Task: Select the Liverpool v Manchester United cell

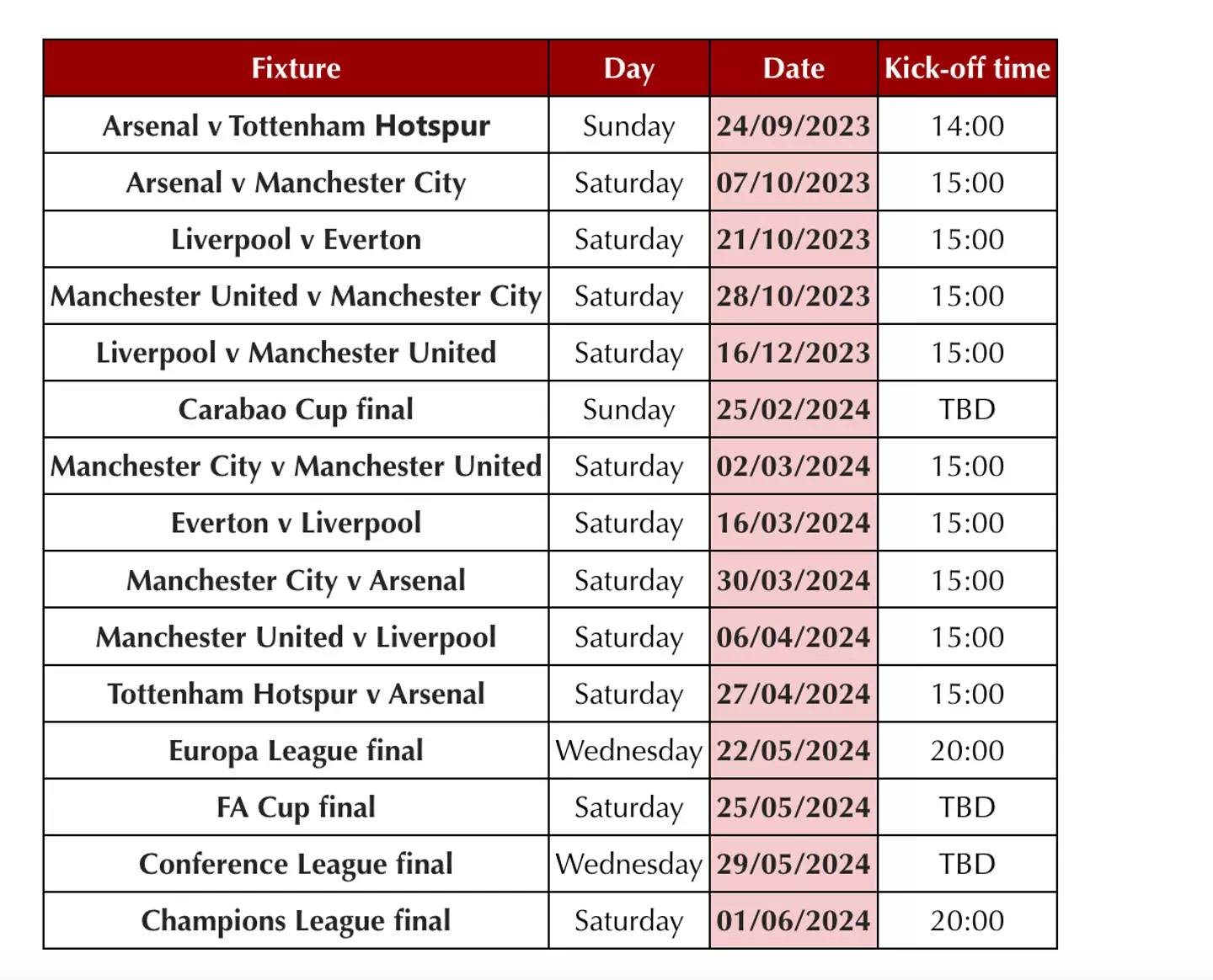Action: [296, 353]
